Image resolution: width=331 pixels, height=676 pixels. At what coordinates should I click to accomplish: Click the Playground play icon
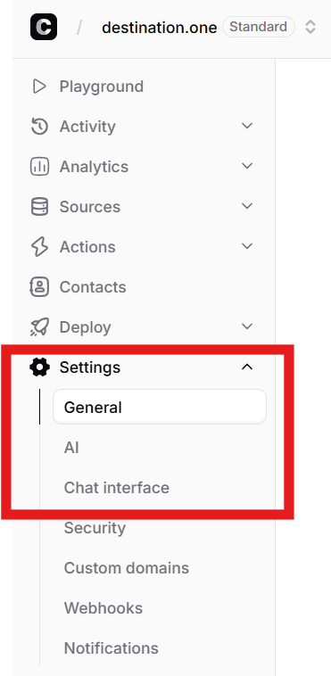coord(39,87)
